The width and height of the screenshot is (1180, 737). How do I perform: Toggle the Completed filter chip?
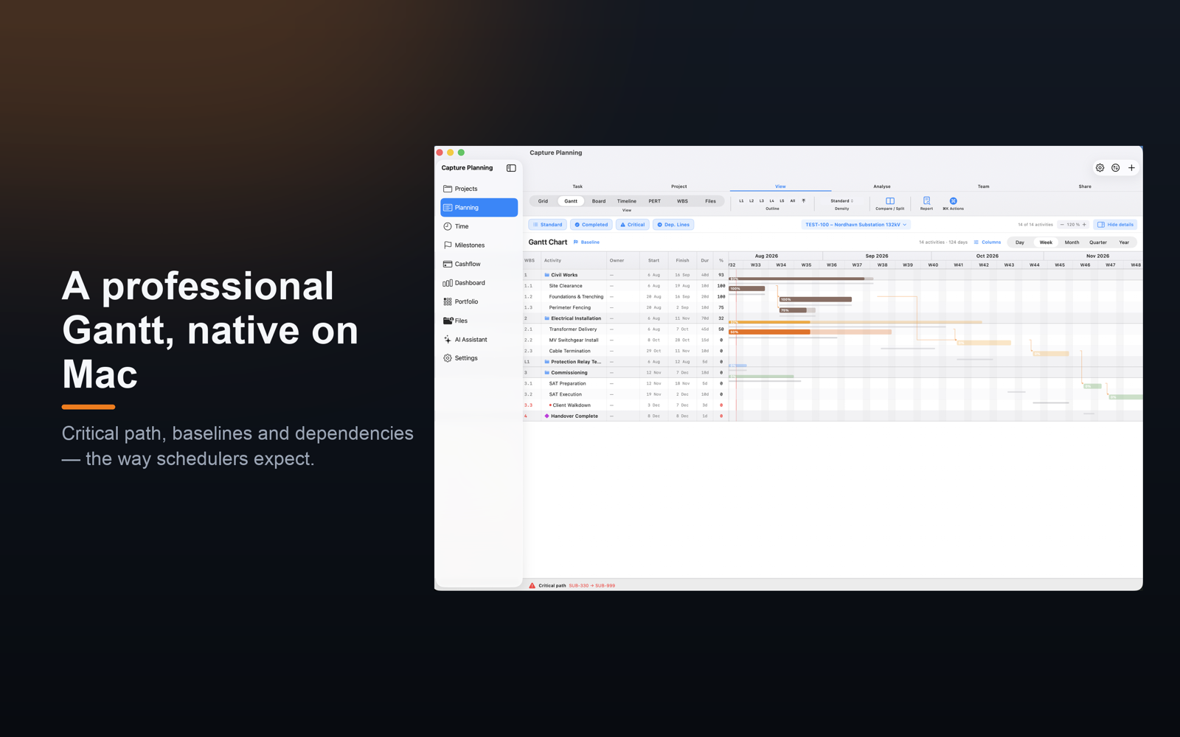coord(591,225)
